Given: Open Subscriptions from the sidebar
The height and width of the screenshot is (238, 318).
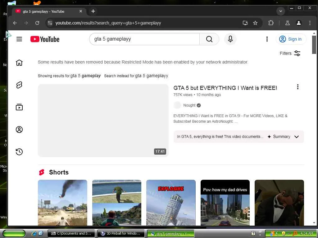Looking at the screenshot, I should point(19,107).
